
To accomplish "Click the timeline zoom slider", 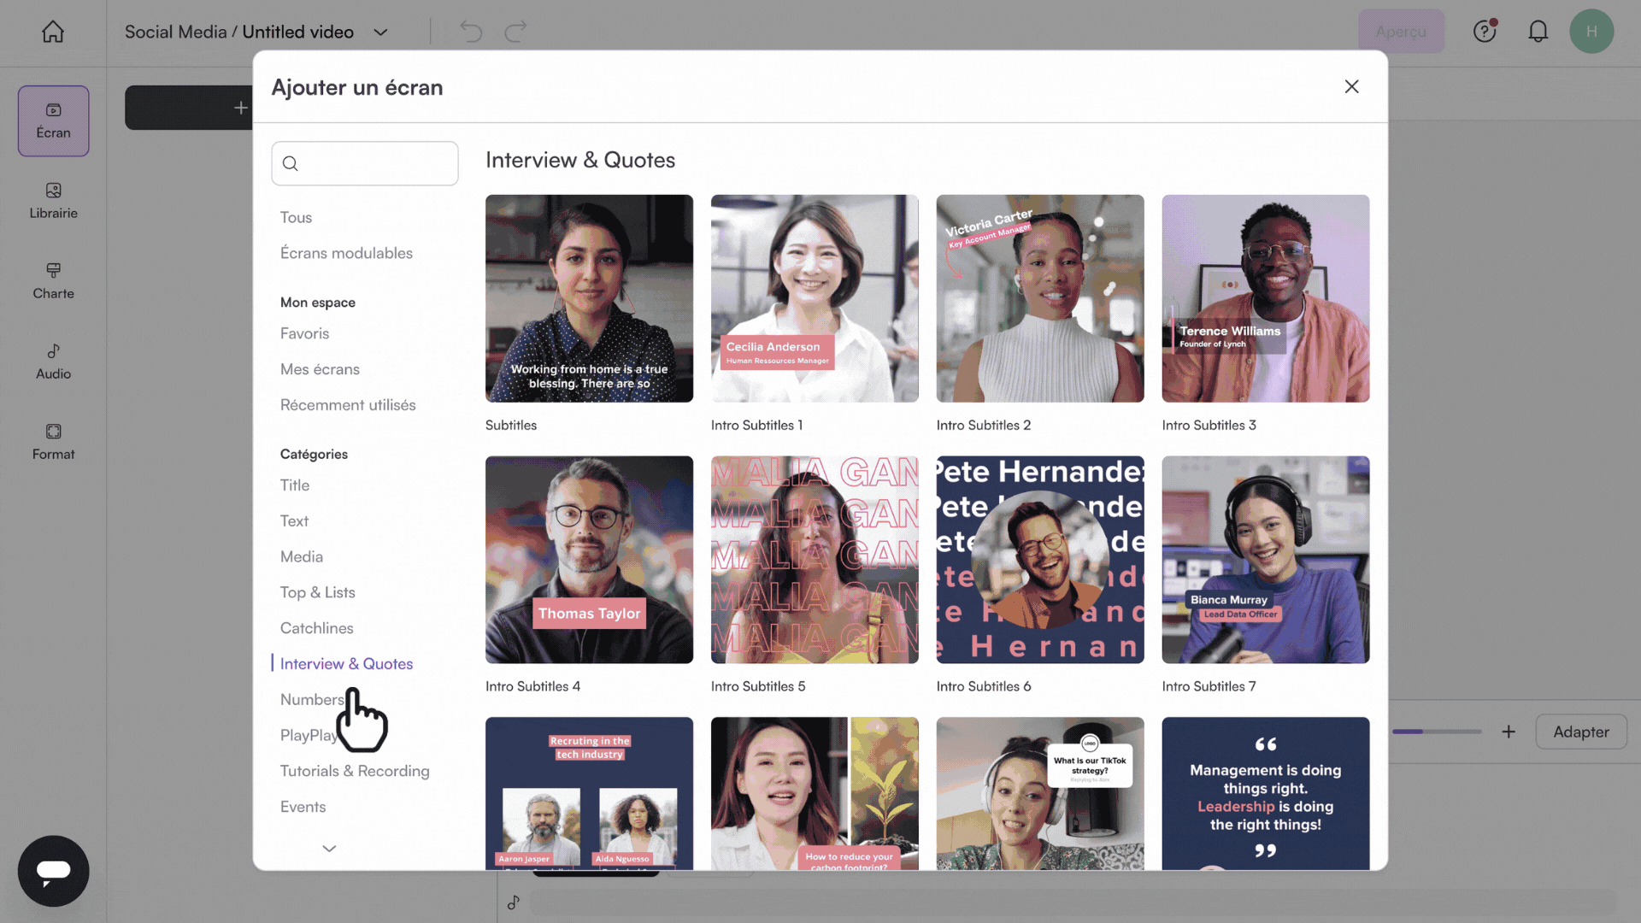I will tap(1436, 732).
